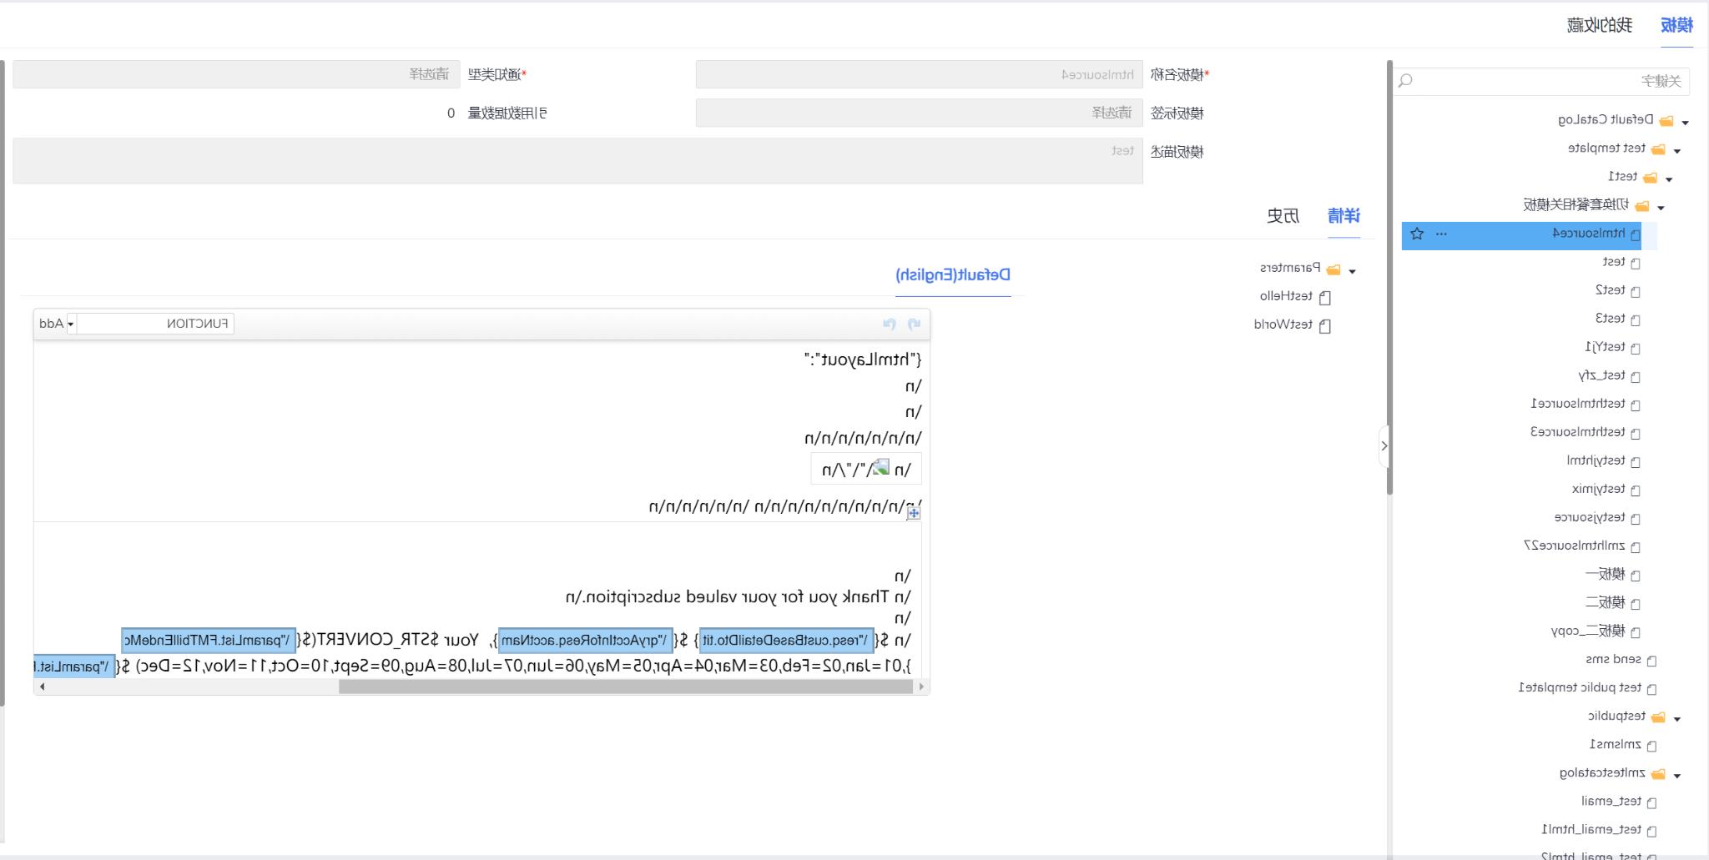The height and width of the screenshot is (860, 1709).
Task: Select the testyjsource template
Action: coord(1590,517)
